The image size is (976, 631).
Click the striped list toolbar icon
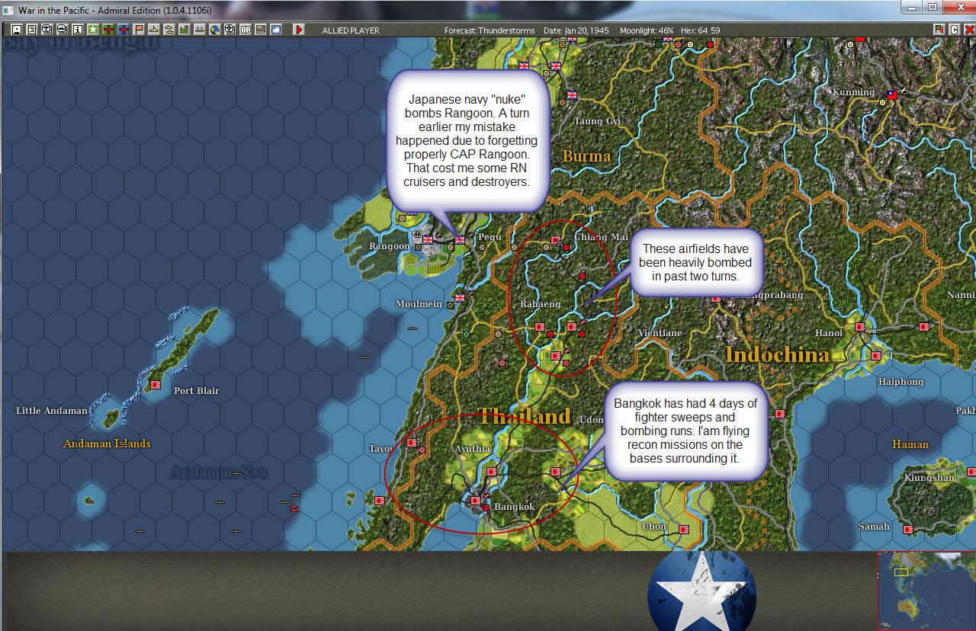pyautogui.click(x=261, y=30)
